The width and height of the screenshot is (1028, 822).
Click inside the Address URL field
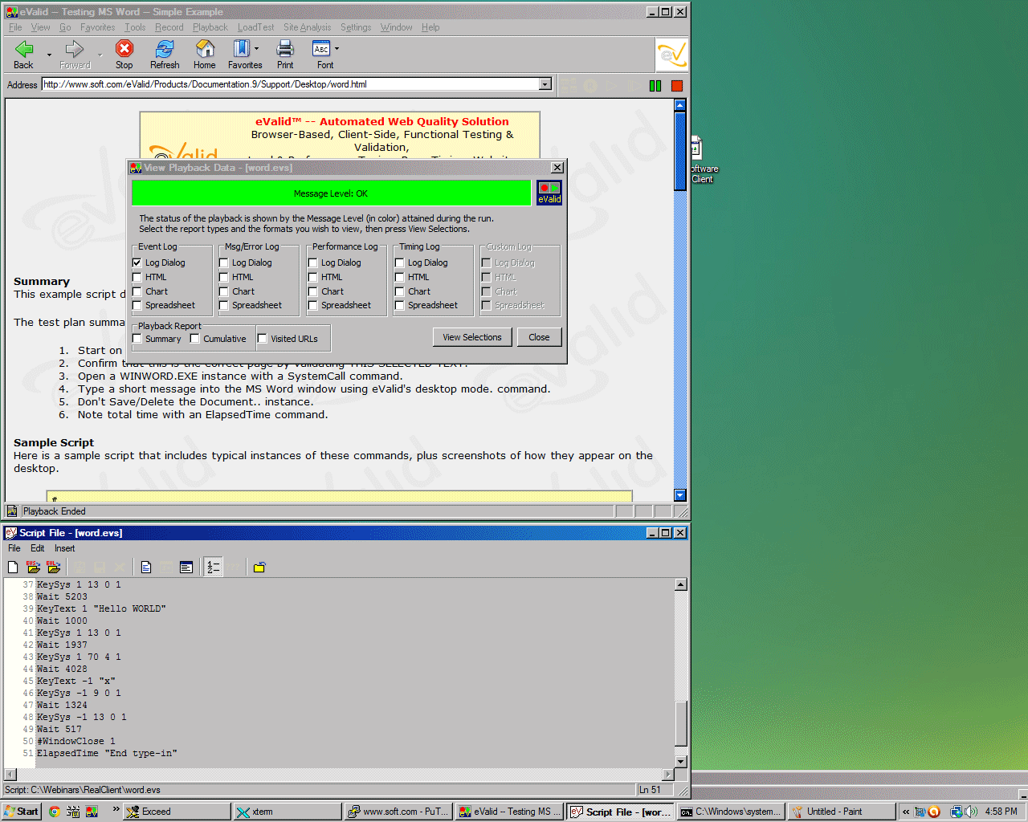(x=291, y=84)
